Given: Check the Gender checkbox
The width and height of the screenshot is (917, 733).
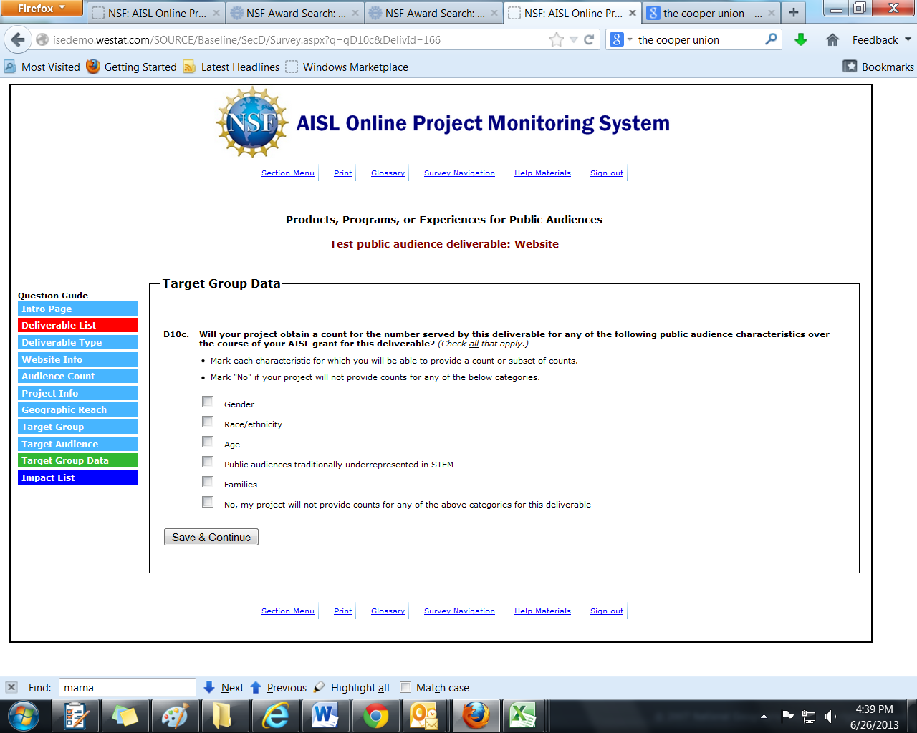Looking at the screenshot, I should 208,402.
